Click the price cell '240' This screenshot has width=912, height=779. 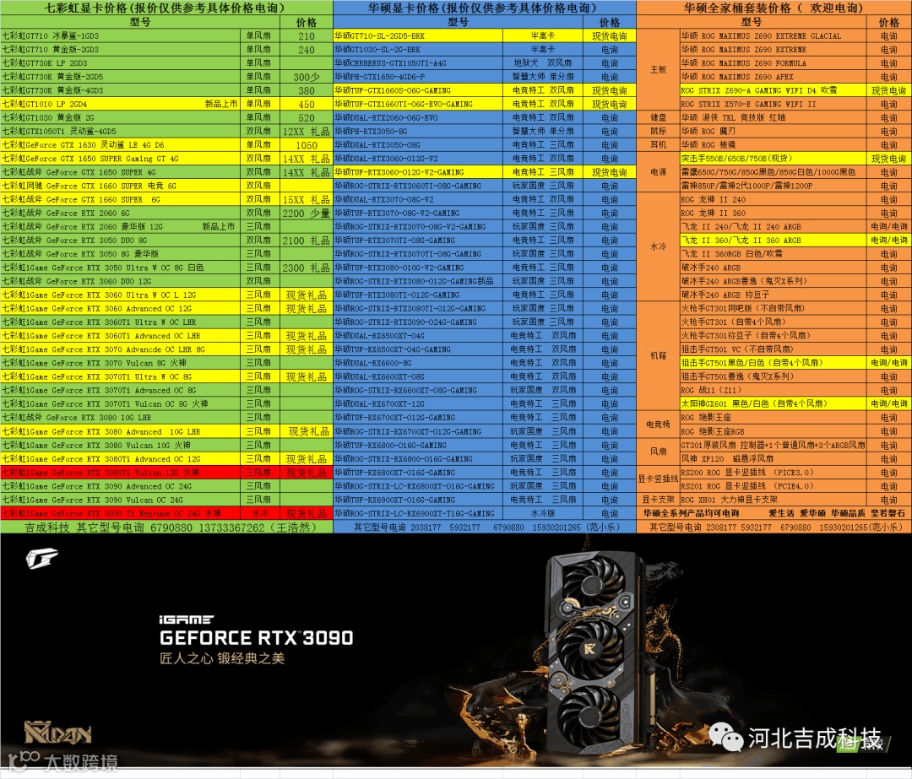pyautogui.click(x=307, y=50)
